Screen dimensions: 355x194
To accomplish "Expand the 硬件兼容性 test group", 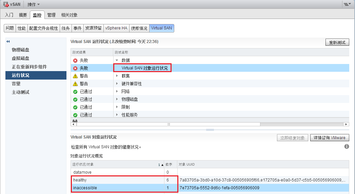I will point(117,84).
